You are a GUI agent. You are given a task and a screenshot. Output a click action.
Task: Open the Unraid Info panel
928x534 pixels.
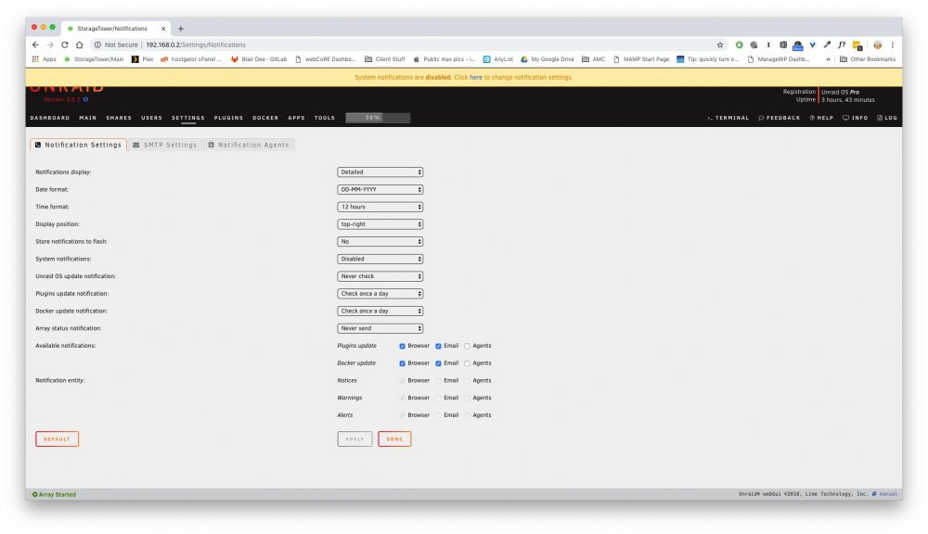click(856, 118)
